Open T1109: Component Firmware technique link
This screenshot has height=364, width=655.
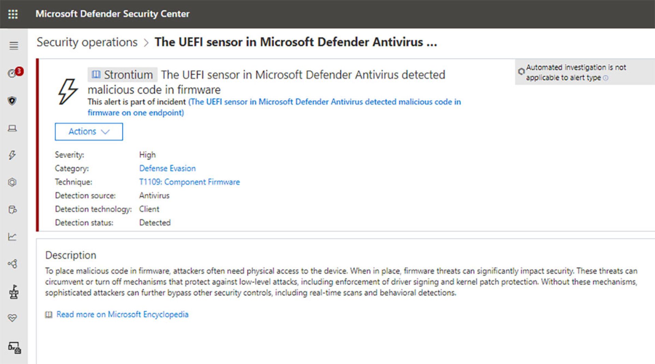point(189,182)
